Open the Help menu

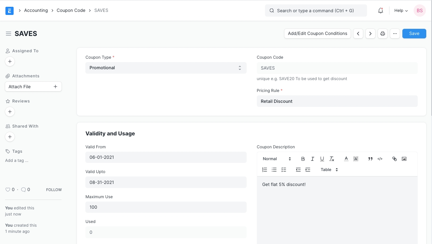(401, 11)
